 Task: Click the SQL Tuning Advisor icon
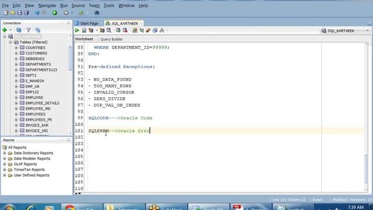[x=109, y=30]
